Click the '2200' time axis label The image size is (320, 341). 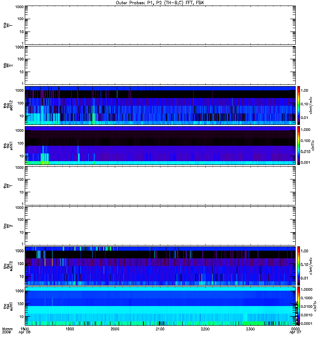pos(205,329)
